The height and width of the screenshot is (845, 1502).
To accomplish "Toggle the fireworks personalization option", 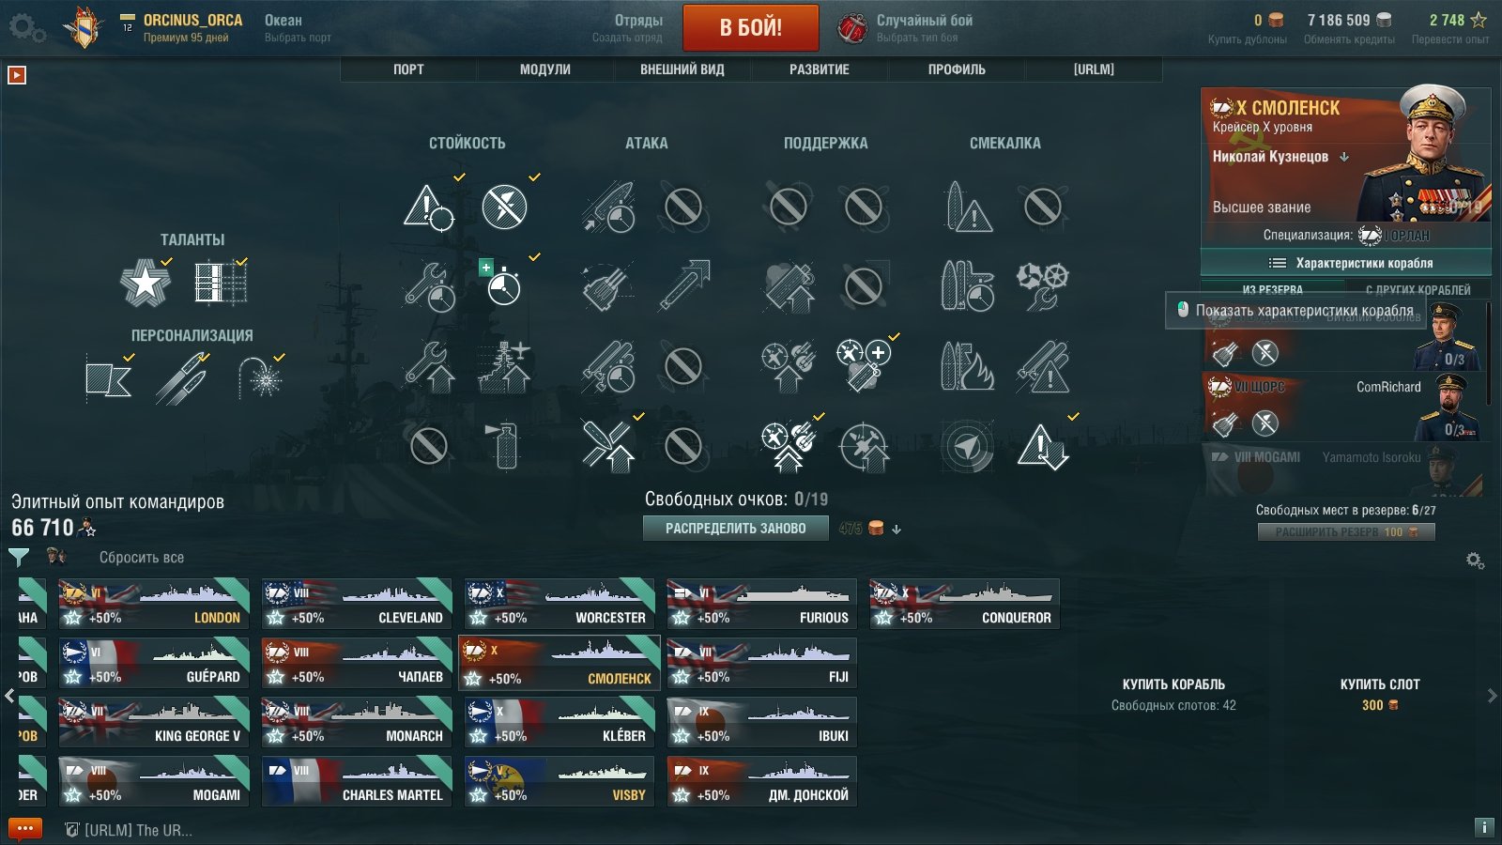I will point(260,378).
